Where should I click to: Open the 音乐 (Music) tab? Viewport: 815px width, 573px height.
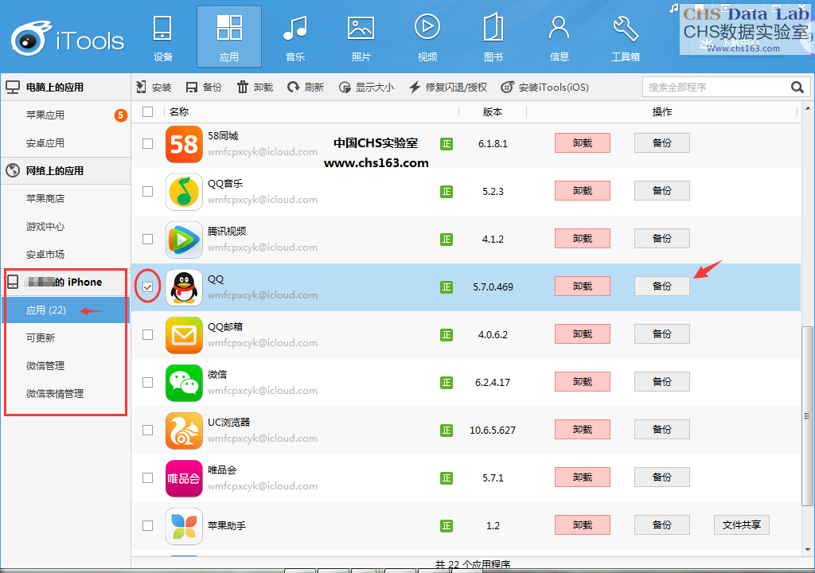tap(295, 37)
